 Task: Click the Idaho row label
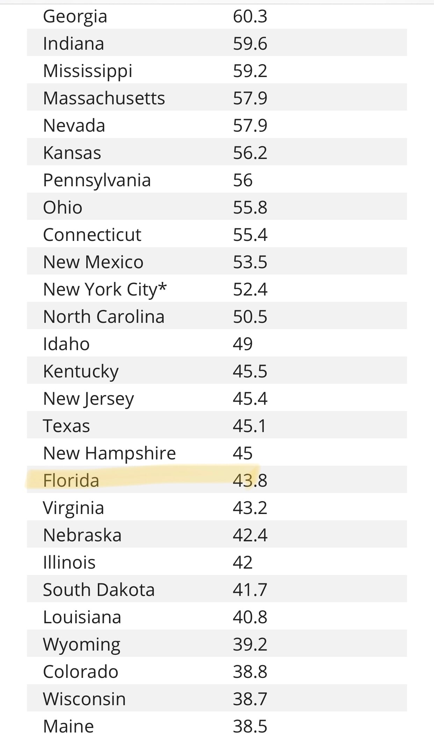coord(66,344)
